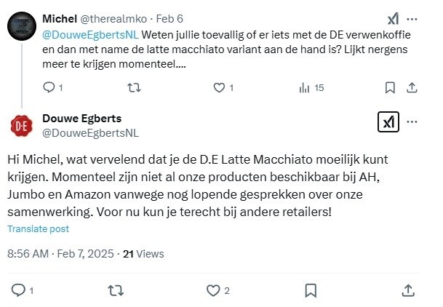Viewport: 443px width, 307px height.
Task: Repost the Douwe Egberts reply
Action: pyautogui.click(x=115, y=290)
